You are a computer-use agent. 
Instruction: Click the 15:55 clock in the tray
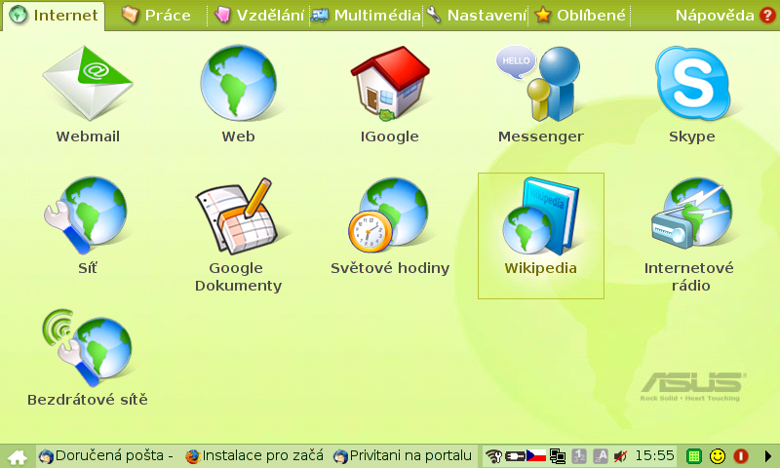coord(654,455)
